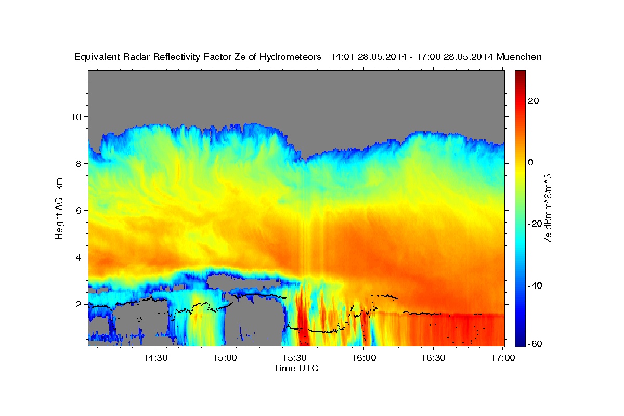Click the colorbar tick label '-60'
624x416 pixels.
coord(536,344)
